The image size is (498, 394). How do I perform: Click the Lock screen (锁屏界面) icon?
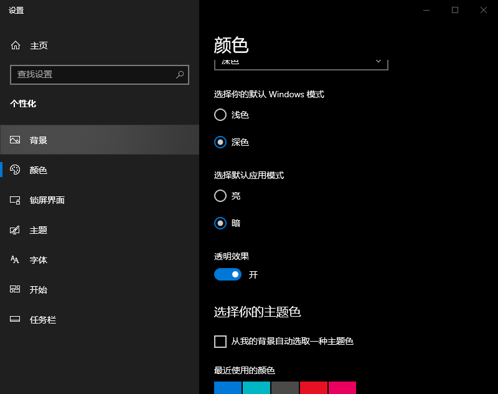[x=16, y=200]
